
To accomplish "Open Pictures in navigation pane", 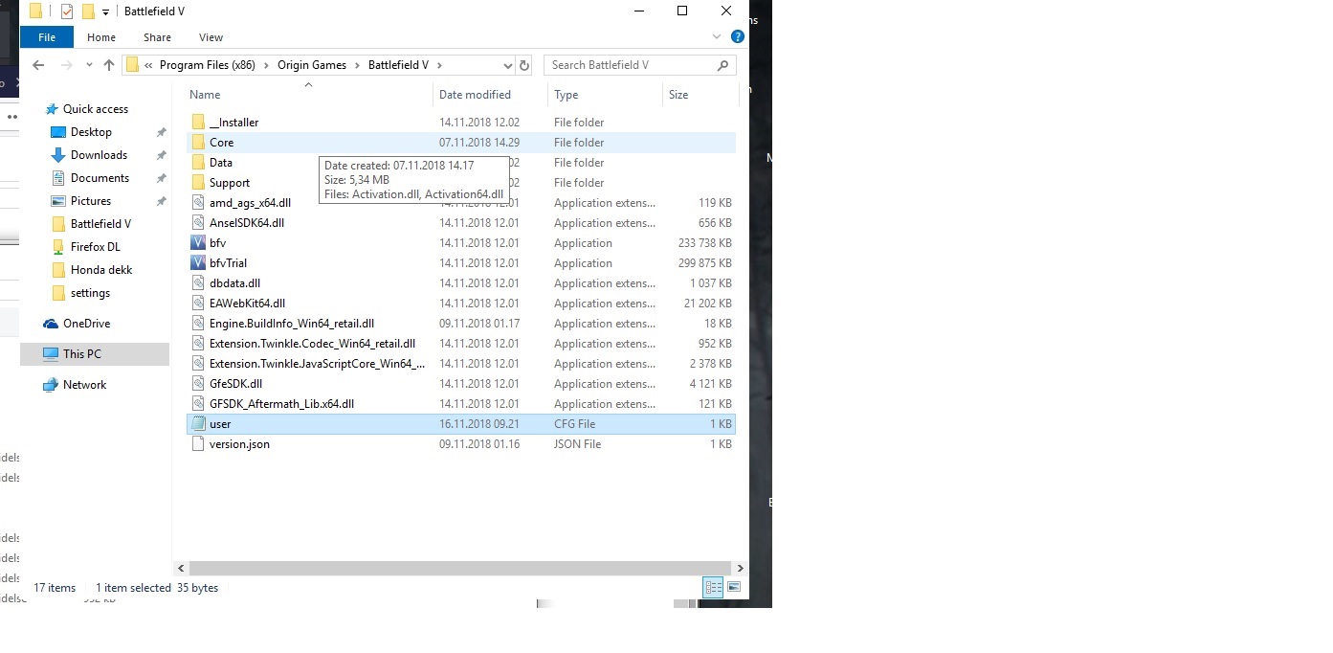I will click(91, 201).
